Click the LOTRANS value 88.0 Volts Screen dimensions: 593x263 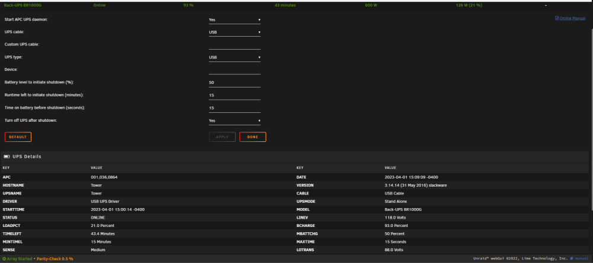coord(394,250)
